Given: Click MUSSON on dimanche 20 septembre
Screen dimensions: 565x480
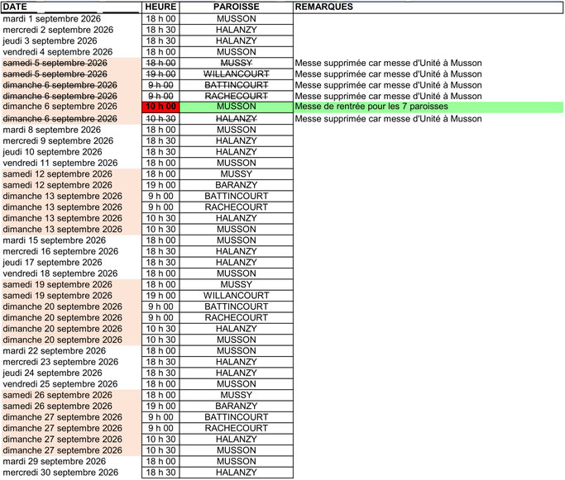Looking at the screenshot, I should (237, 340).
